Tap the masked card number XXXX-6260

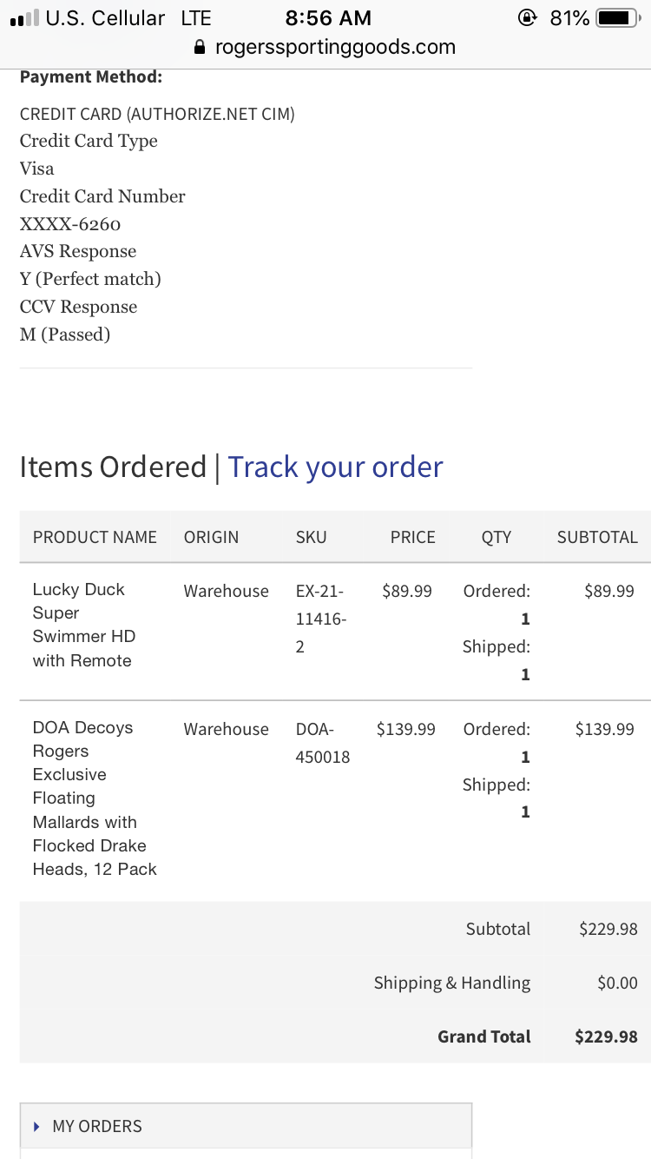pos(70,224)
